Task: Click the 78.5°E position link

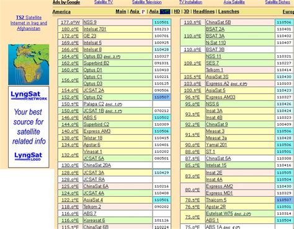Action: coord(192,200)
